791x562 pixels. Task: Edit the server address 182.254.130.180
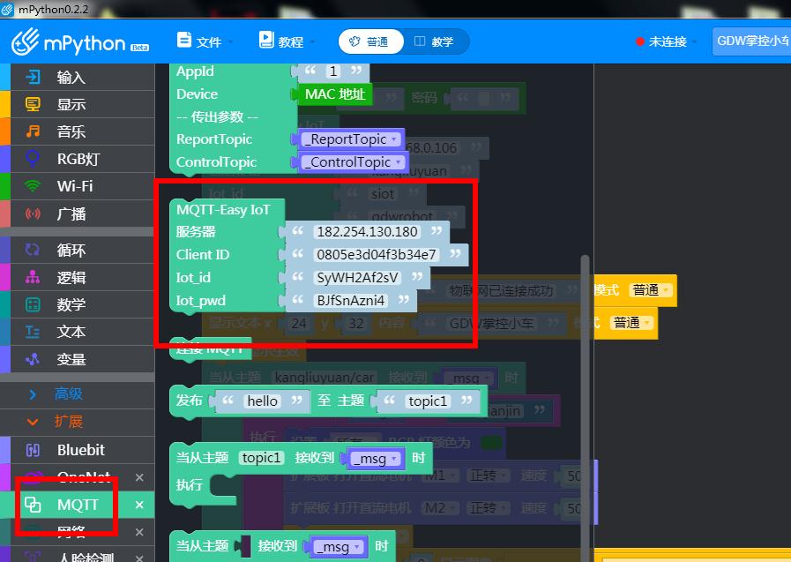(367, 231)
